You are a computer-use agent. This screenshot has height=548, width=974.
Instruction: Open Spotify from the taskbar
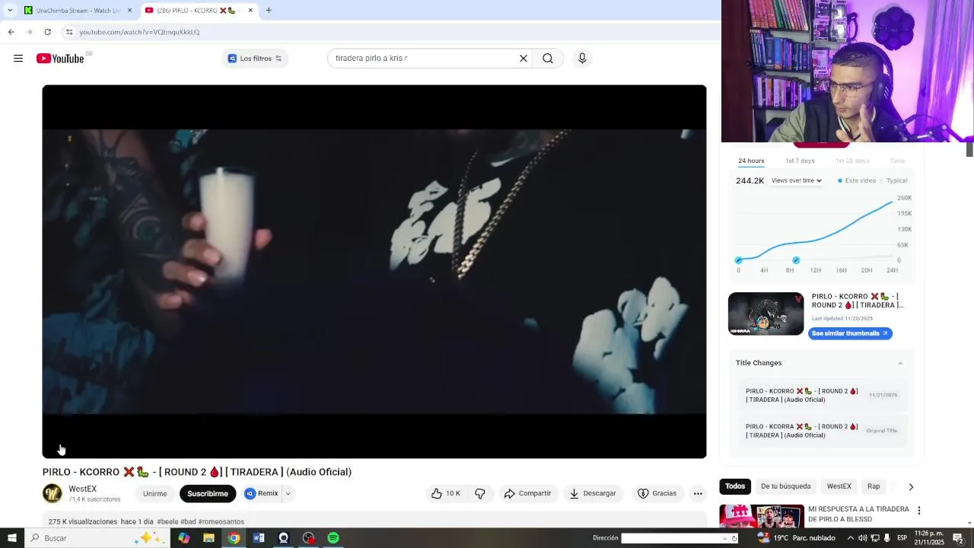click(333, 538)
